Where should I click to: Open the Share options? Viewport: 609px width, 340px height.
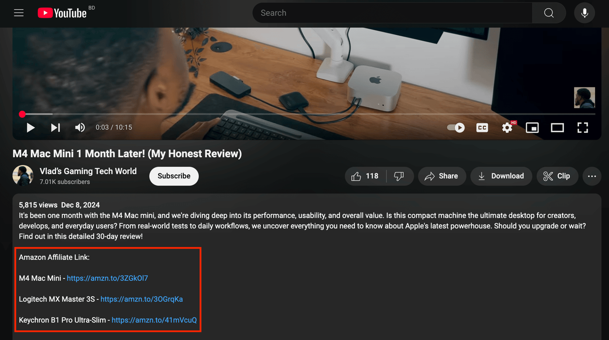click(x=442, y=176)
